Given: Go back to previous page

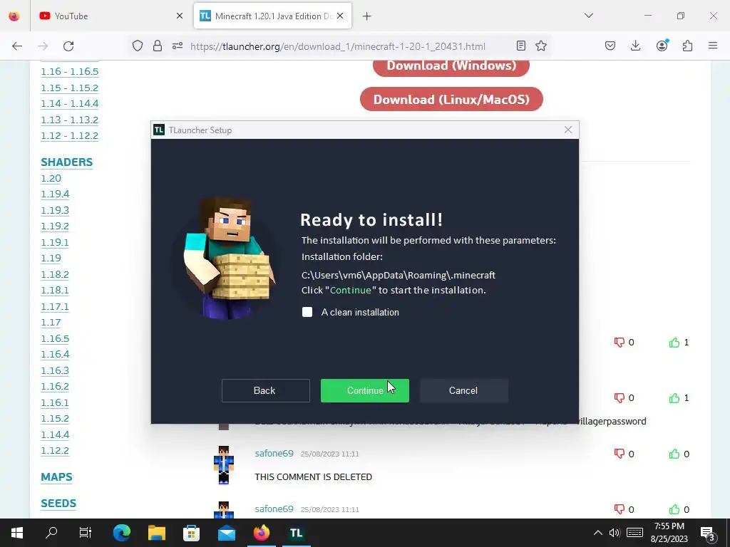Looking at the screenshot, I should pos(17,46).
